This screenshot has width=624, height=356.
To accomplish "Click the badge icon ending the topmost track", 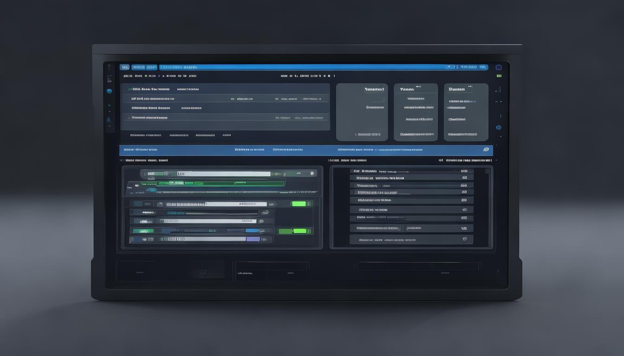I will click(312, 173).
